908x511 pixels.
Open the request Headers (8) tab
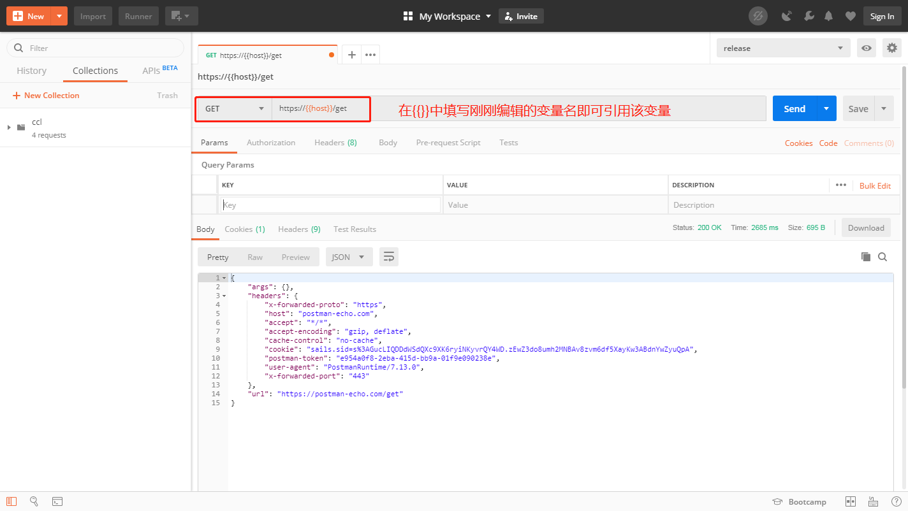point(335,143)
